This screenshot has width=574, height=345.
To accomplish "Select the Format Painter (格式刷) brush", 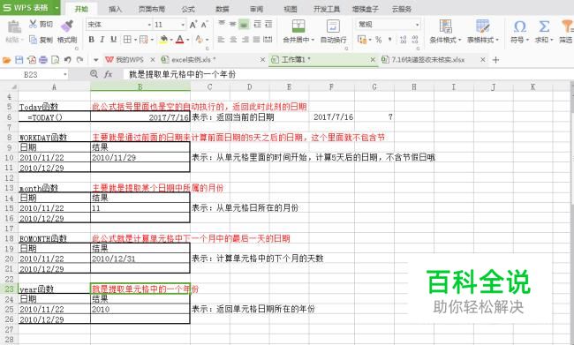I will 67,26.
